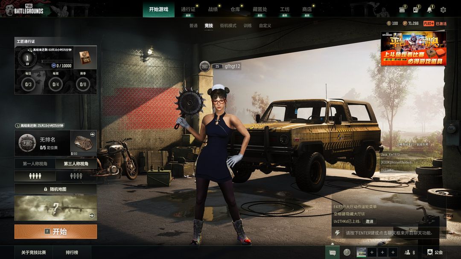Image resolution: width=461 pixels, height=259 pixels.
Task: Switch to the 藏匿处 tab
Action: pyautogui.click(x=260, y=9)
